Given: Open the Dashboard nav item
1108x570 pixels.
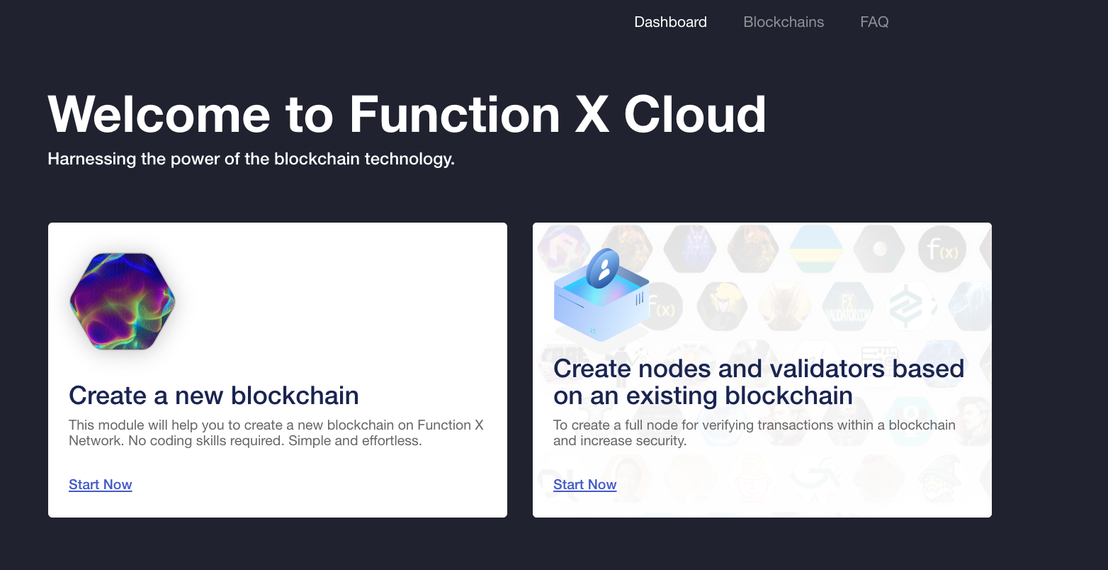Looking at the screenshot, I should 670,22.
